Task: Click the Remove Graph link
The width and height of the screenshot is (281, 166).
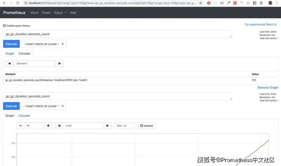Action: point(268,88)
